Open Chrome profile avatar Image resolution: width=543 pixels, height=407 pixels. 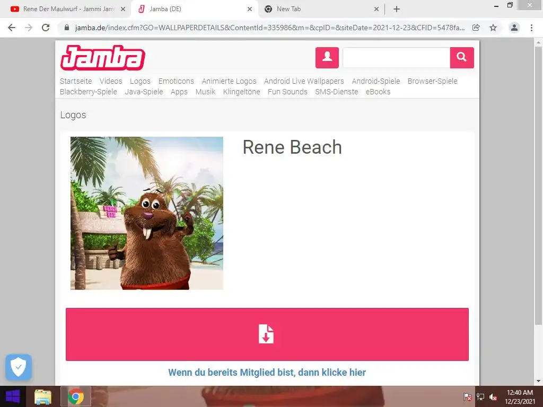click(x=514, y=28)
